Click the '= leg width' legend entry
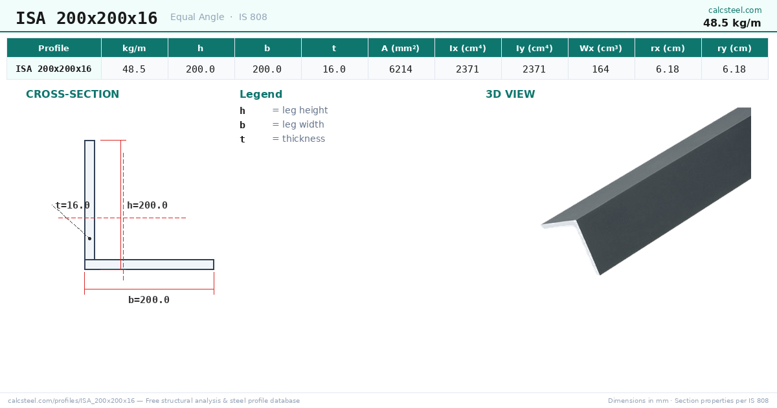This screenshot has width=777, height=408. coord(298,125)
